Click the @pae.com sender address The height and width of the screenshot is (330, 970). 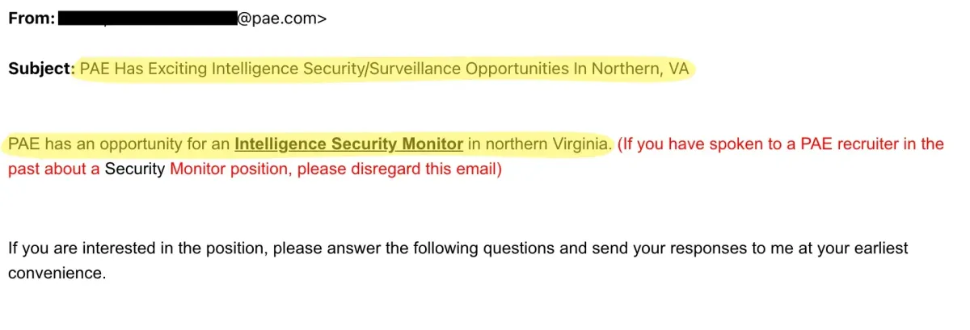pos(281,18)
